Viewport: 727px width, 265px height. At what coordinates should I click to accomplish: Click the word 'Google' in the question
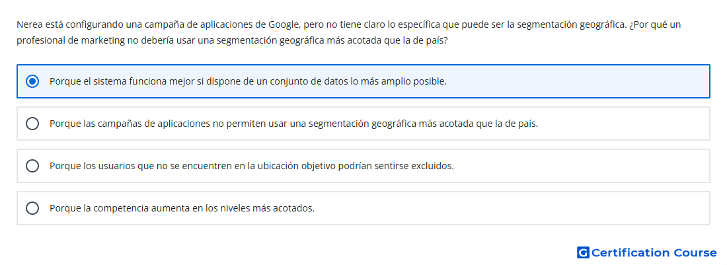pyautogui.click(x=284, y=24)
